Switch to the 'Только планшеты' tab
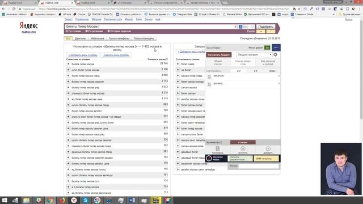363x204 pixels. [x=143, y=39]
